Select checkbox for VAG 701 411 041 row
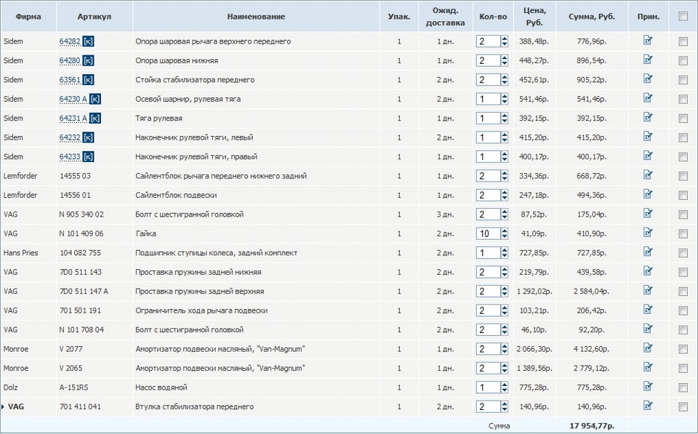This screenshot has width=698, height=434. click(683, 406)
